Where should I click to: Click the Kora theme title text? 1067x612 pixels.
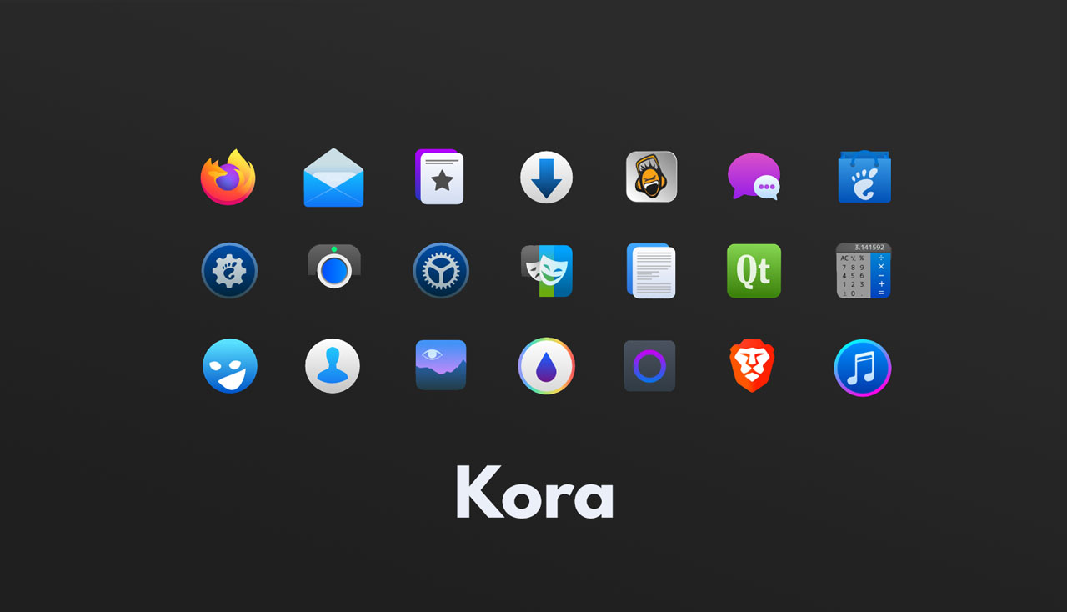point(534,494)
